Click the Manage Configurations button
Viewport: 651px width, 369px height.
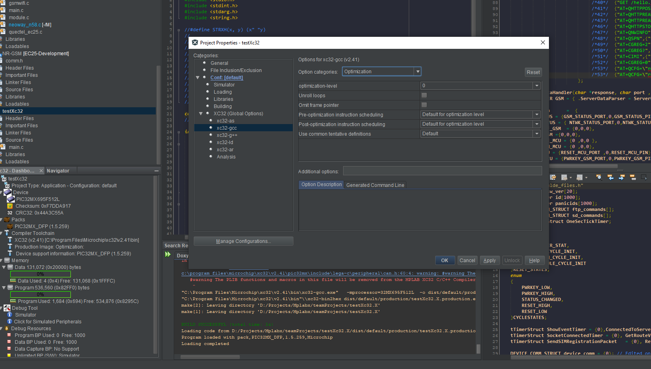(x=243, y=241)
